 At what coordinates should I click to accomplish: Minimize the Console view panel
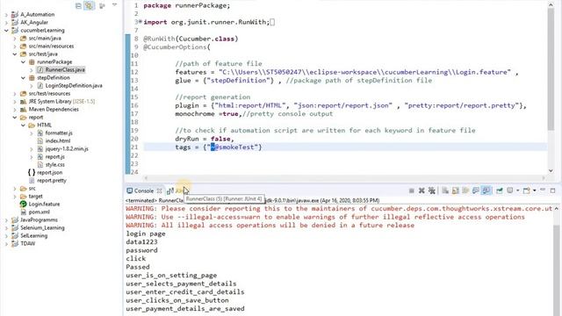[543, 190]
